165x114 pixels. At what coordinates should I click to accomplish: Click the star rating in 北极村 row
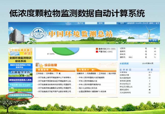pos(149,90)
